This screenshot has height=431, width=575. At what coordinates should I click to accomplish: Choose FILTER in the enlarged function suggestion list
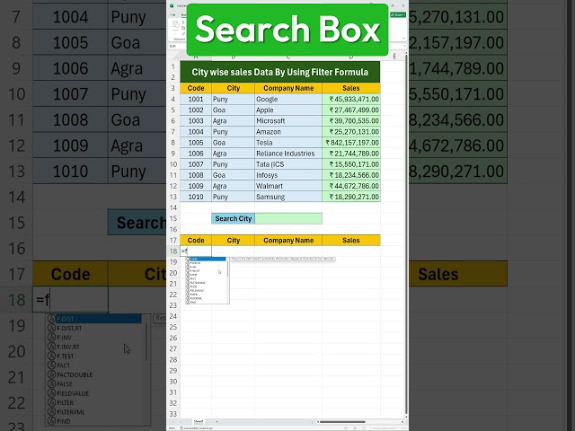[x=66, y=403]
